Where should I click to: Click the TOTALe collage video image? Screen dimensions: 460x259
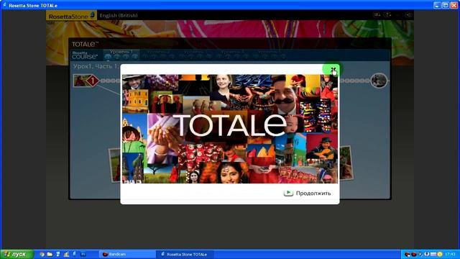click(x=230, y=129)
